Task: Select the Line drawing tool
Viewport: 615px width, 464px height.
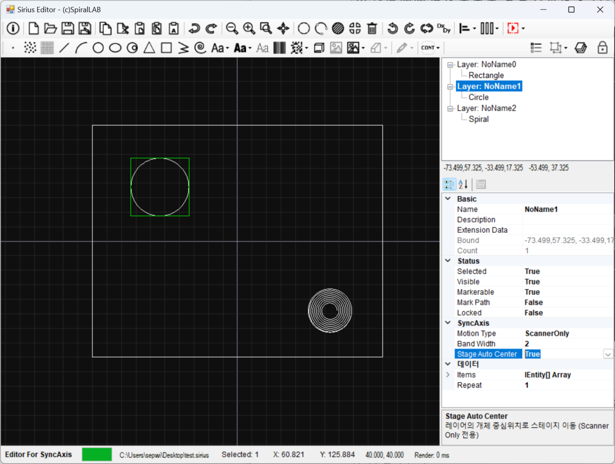Action: pos(64,48)
